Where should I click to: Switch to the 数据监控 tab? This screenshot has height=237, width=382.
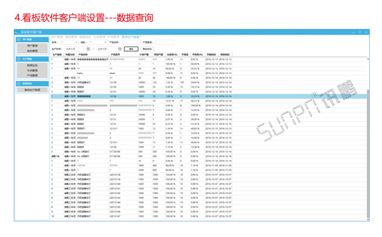click(x=85, y=37)
